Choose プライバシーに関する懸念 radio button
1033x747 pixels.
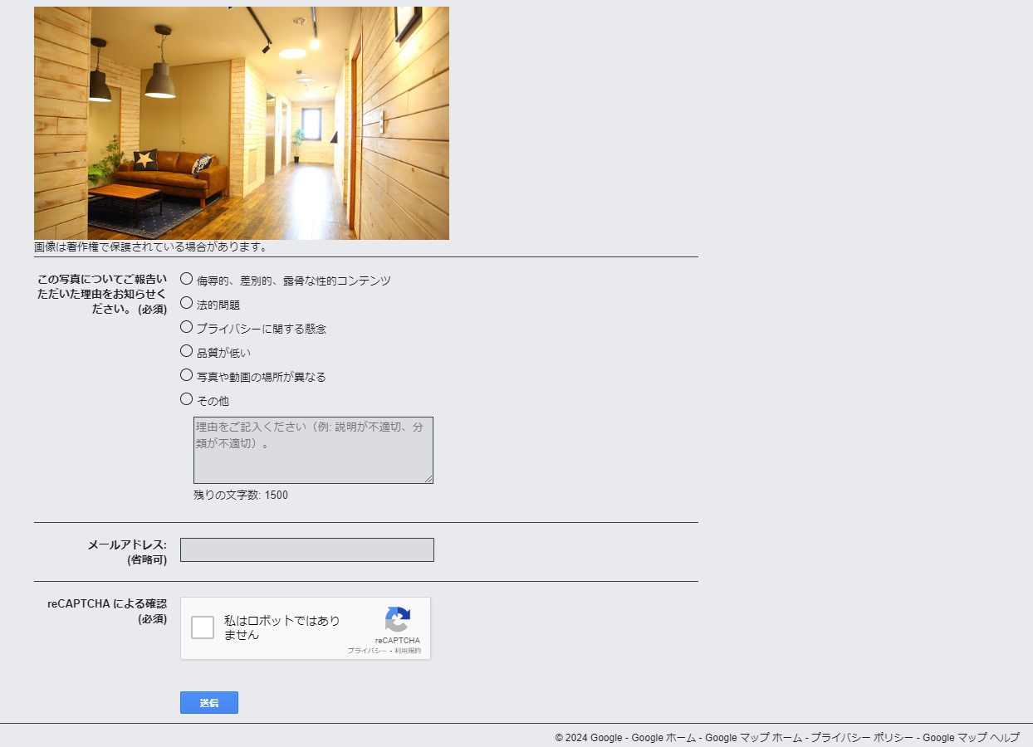click(x=186, y=327)
